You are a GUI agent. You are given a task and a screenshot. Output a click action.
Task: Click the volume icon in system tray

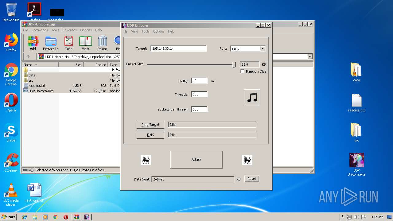click(356, 217)
